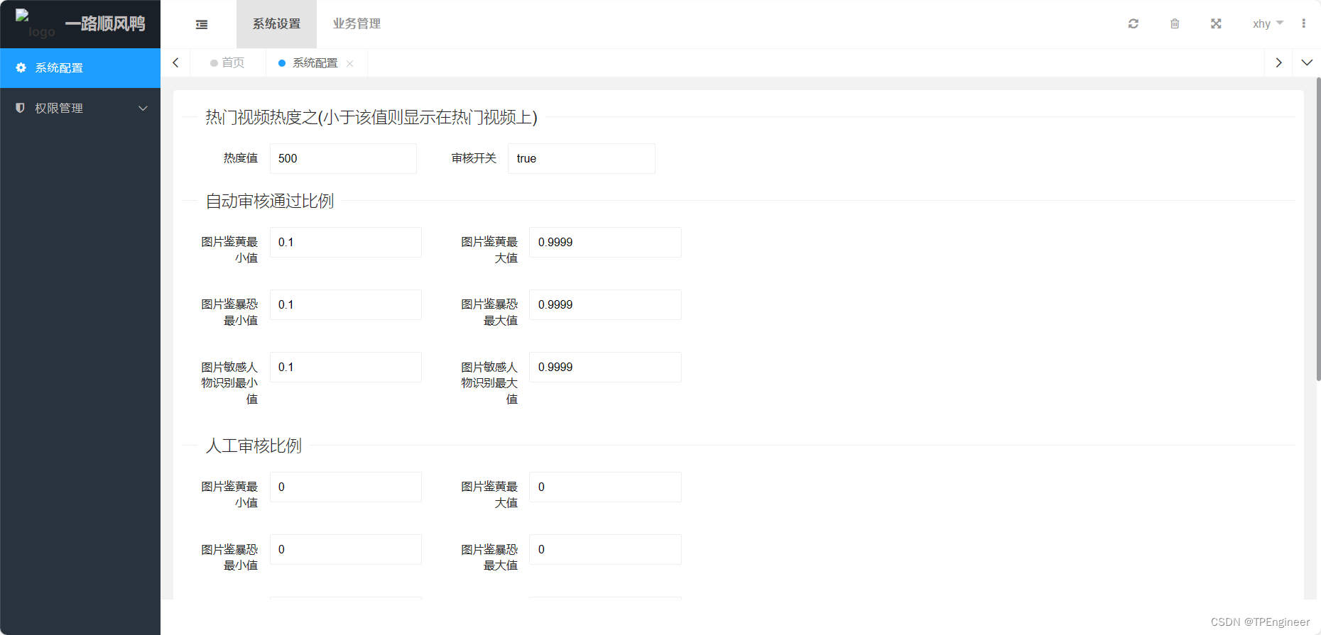Edit auto-review 图片鉴暴恐最小值 field
Screen dimensions: 1321x635
click(345, 304)
